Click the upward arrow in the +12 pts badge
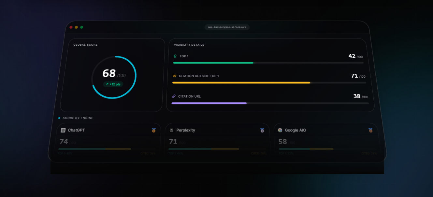 [x=107, y=84]
